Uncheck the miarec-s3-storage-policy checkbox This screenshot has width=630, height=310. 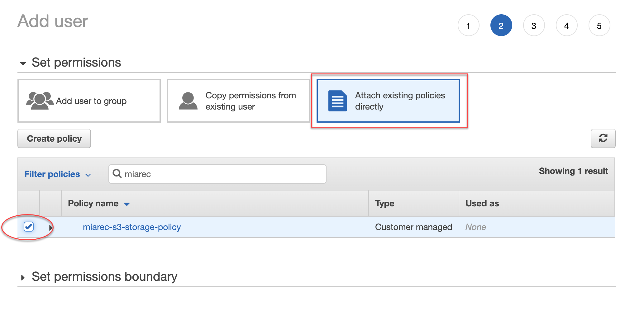29,227
